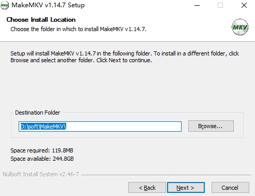Cancel the MakeMKV installation
The height and width of the screenshot is (196, 255).
[230, 188]
